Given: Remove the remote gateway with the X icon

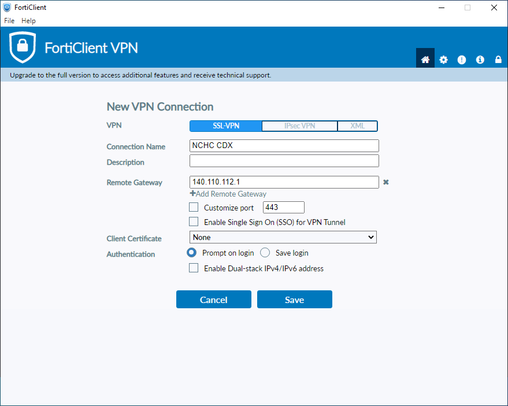Looking at the screenshot, I should tap(386, 182).
